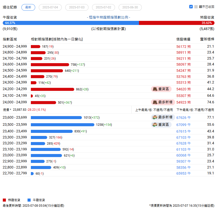
Task: Click the current price 23,887.83
Action: [20, 110]
